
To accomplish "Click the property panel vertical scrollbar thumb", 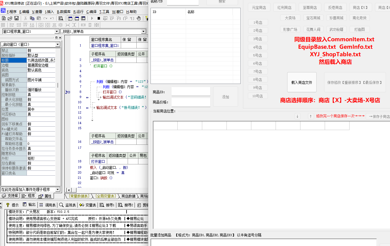I will (x=58, y=85).
